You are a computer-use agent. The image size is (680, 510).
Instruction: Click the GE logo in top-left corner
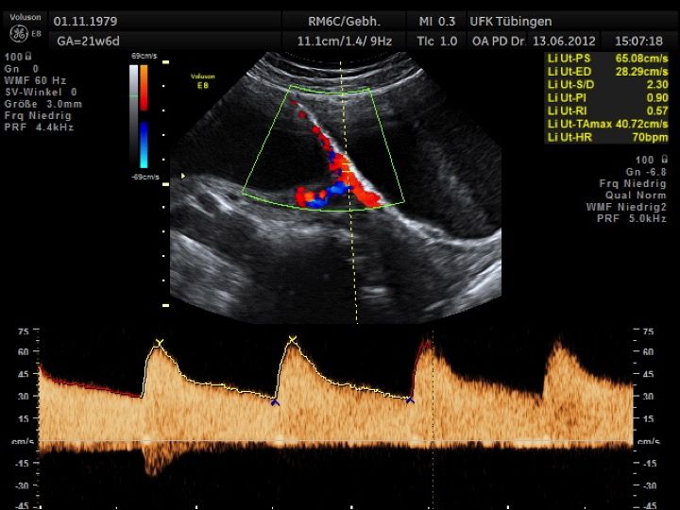click(x=19, y=33)
